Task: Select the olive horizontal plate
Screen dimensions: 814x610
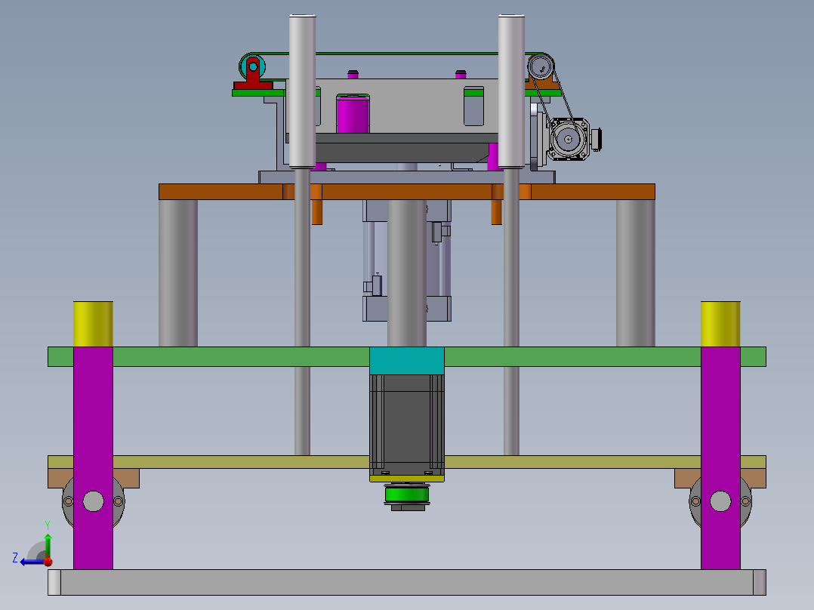Action: pos(407,462)
